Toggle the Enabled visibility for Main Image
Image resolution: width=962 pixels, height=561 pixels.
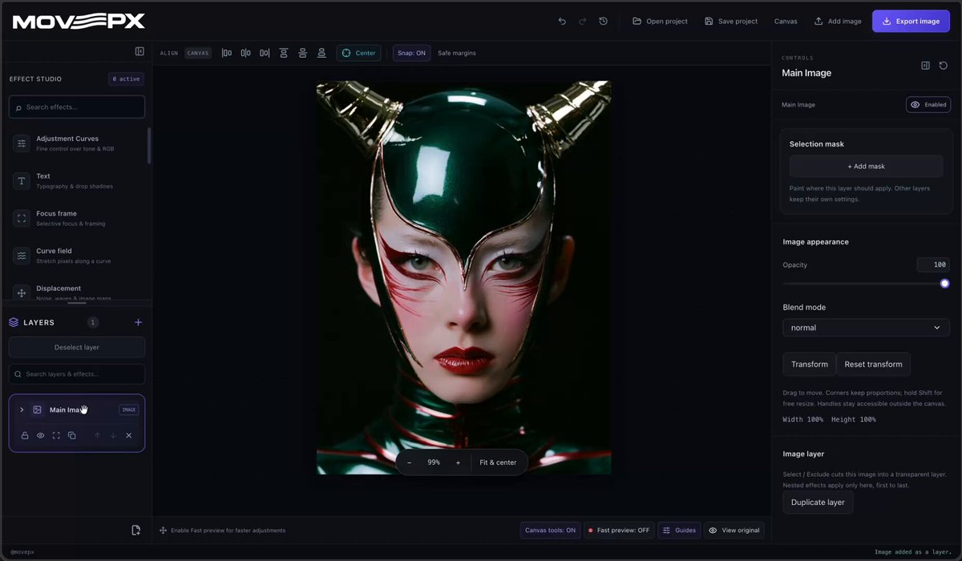click(x=928, y=104)
